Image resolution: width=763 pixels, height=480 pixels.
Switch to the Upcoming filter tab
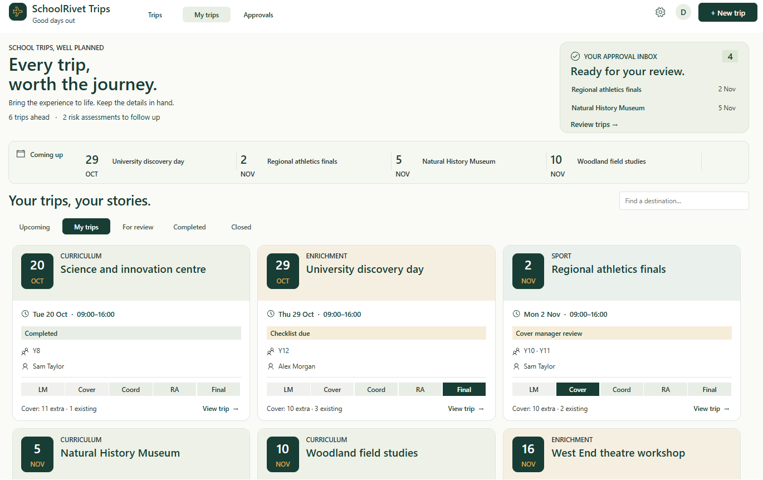(35, 227)
